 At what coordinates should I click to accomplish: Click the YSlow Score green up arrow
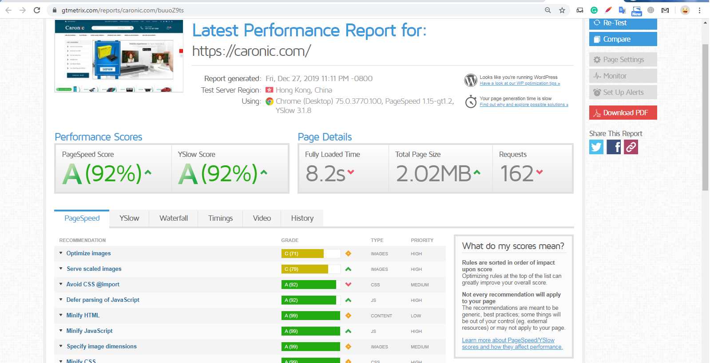(x=264, y=172)
